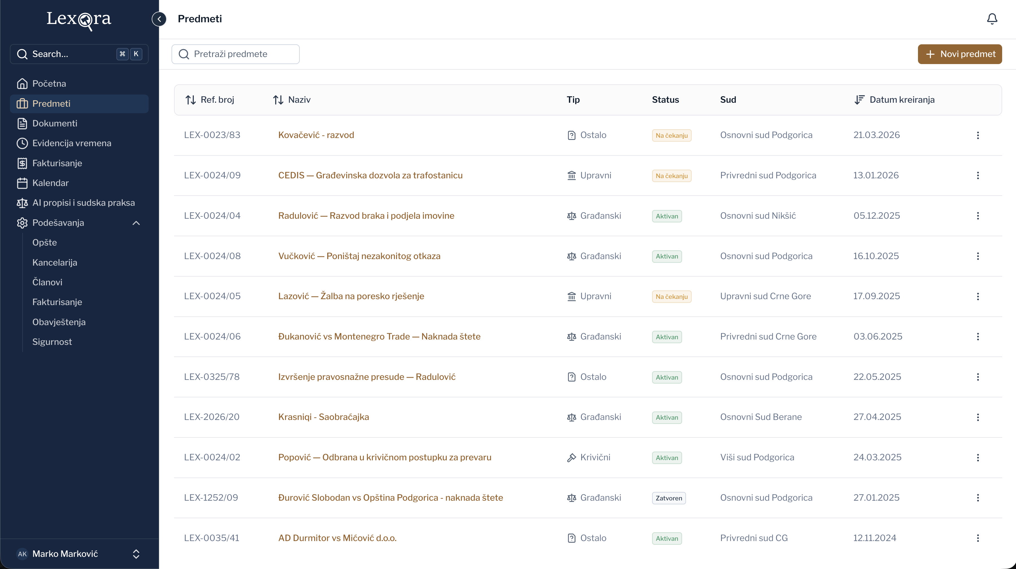Open row options for Kovačević - razvod
Viewport: 1016px width, 569px height.
click(978, 135)
